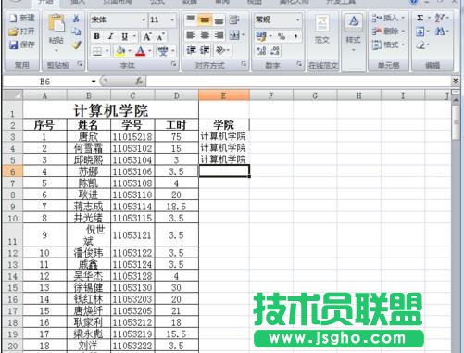Select the 开发工具 (Developer) ribbon tab
Image resolution: width=464 pixels, height=353 pixels.
341,3
